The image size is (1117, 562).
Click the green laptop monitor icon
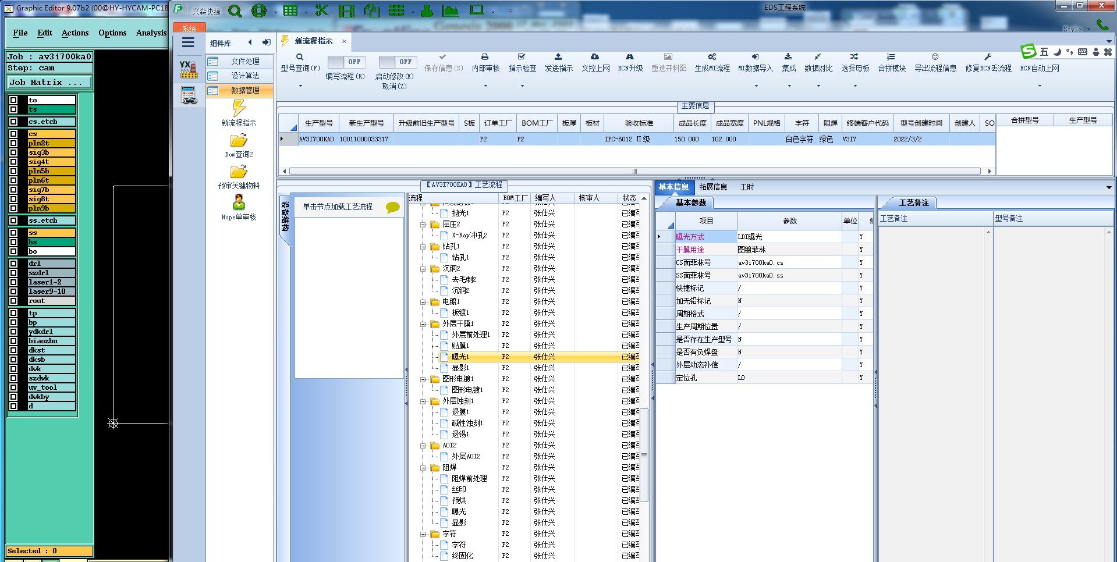477,10
